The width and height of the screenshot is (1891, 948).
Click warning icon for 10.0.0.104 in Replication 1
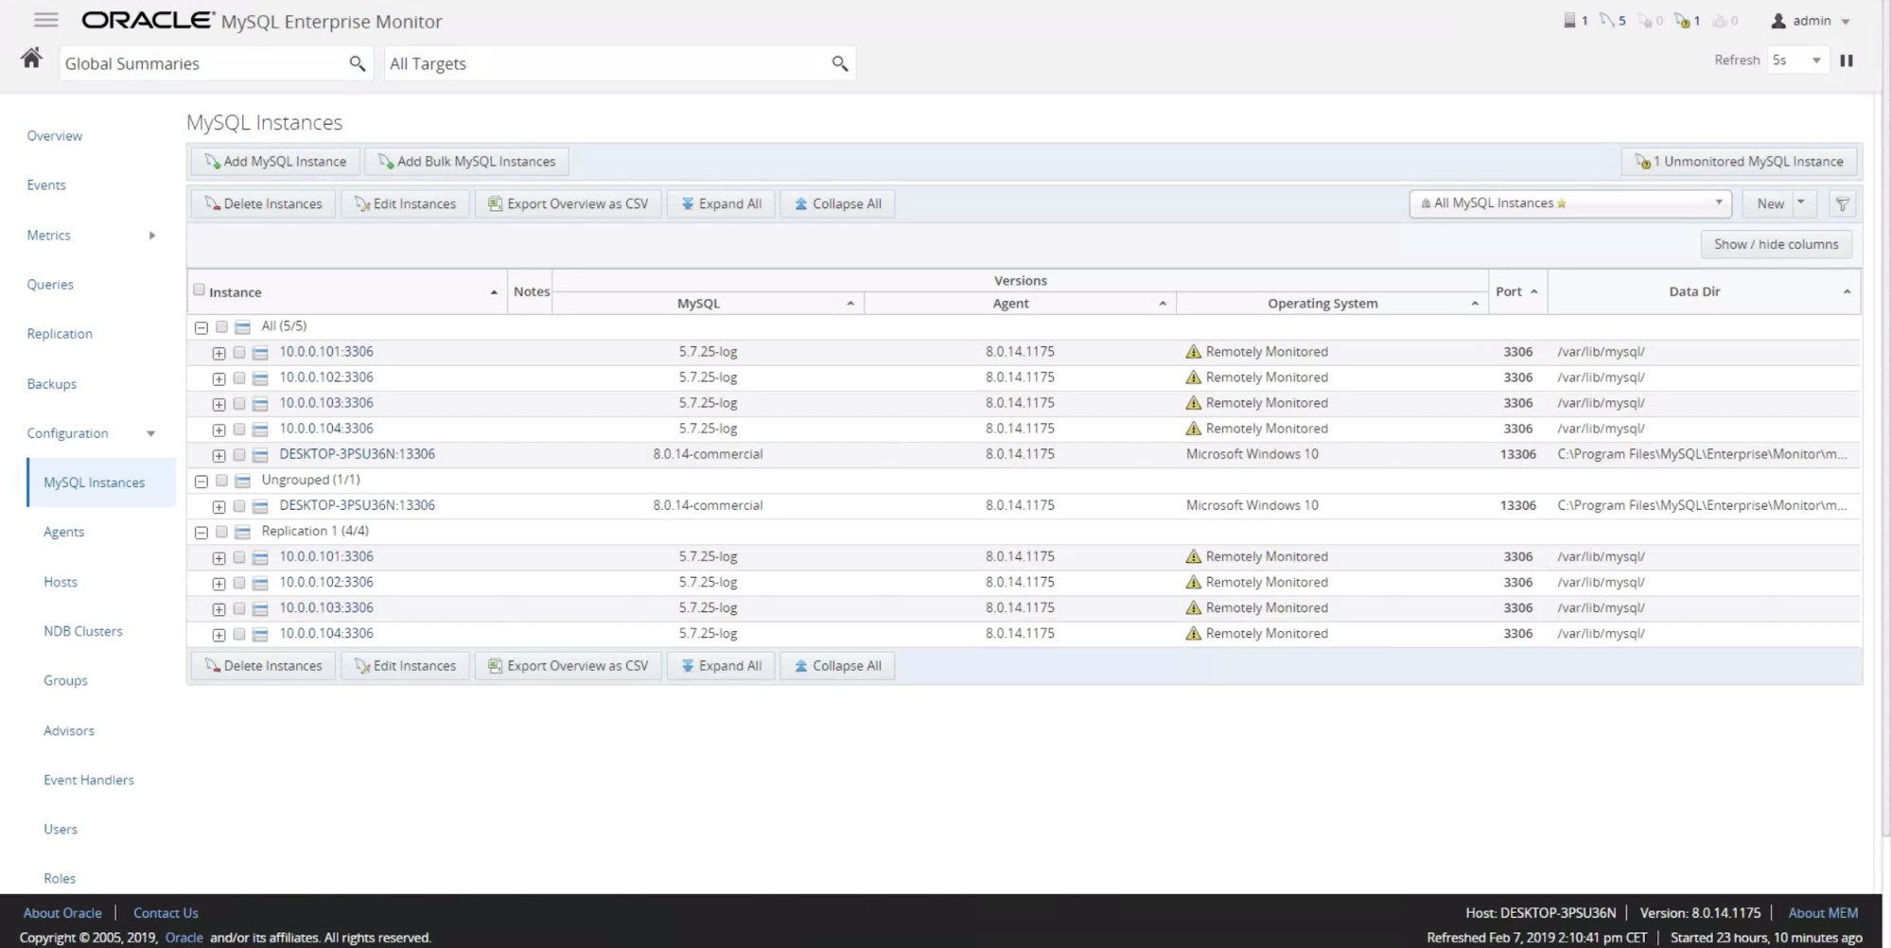coord(1193,634)
